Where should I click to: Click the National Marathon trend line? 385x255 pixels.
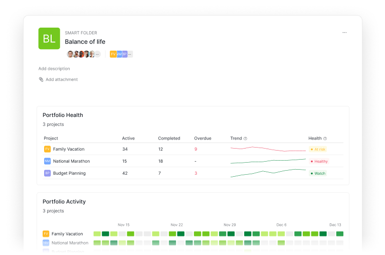(268, 161)
